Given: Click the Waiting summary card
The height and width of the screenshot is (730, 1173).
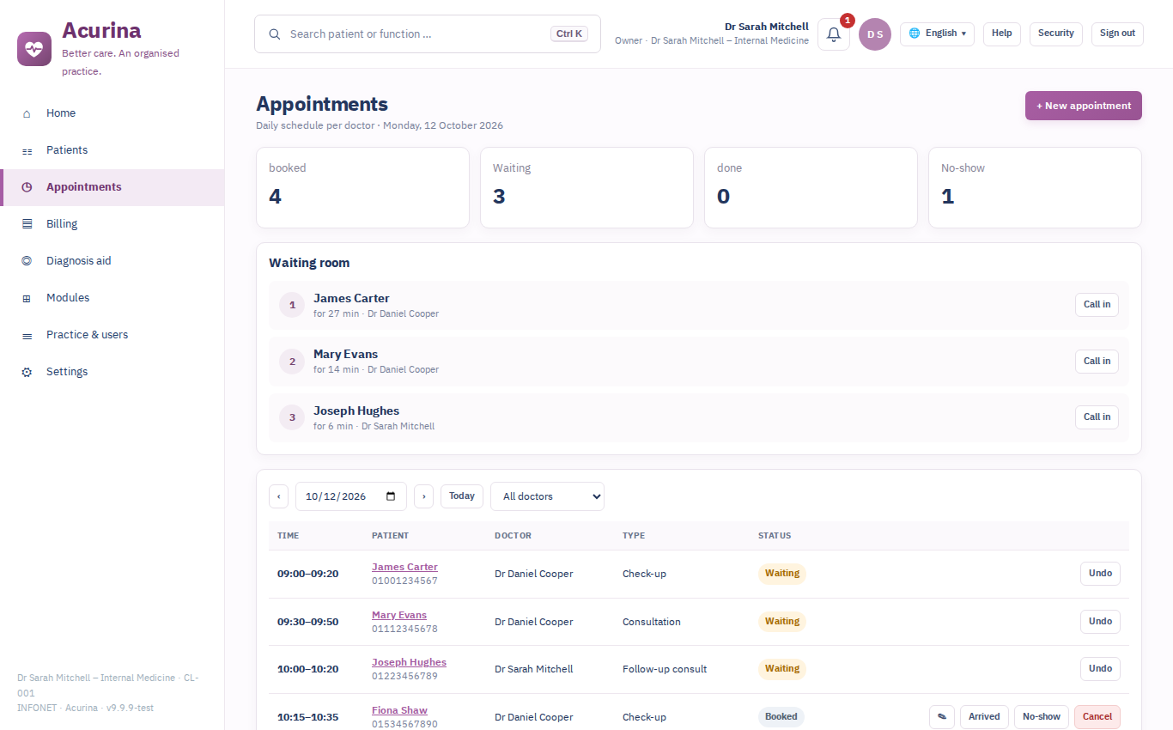Looking at the screenshot, I should pyautogui.click(x=586, y=187).
